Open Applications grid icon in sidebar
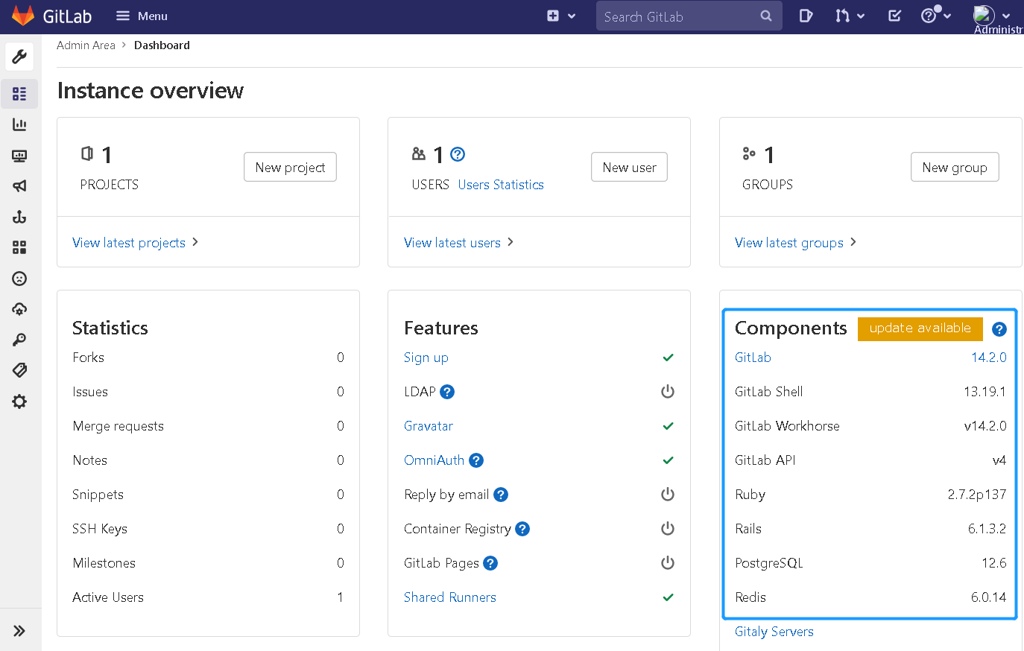The height and width of the screenshot is (651, 1024). tap(19, 247)
